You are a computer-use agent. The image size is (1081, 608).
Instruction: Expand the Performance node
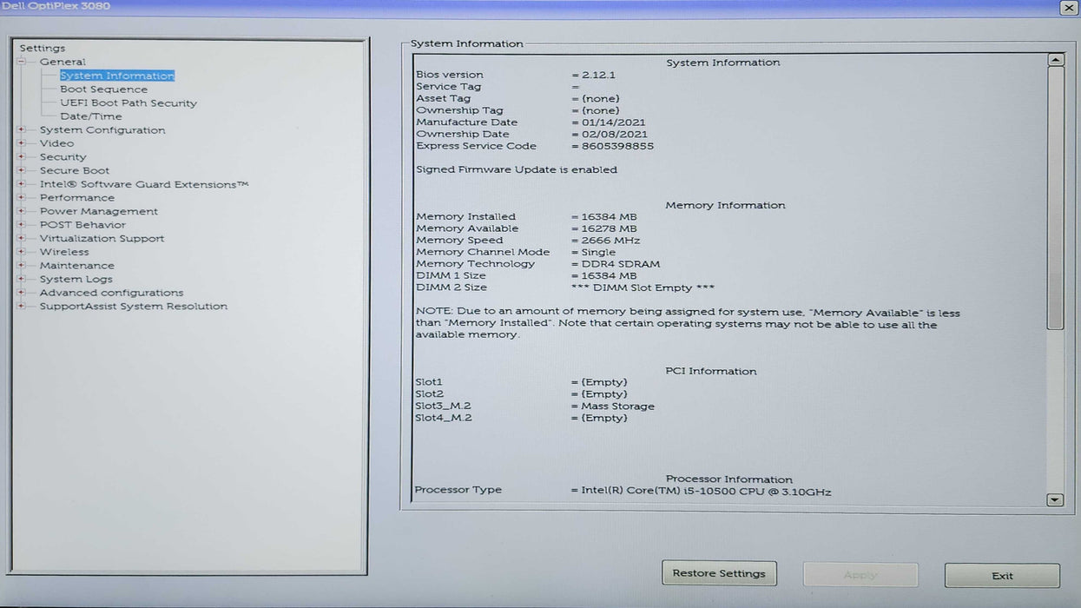coord(22,198)
